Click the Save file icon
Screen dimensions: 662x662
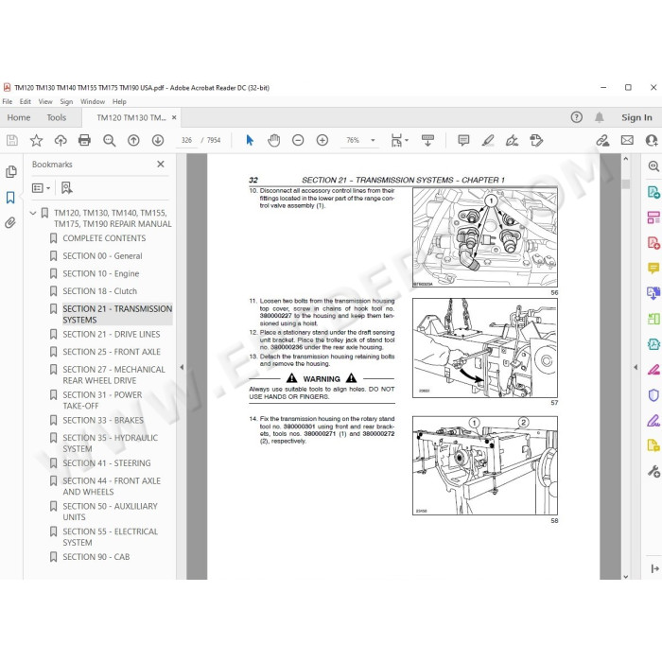click(x=11, y=140)
